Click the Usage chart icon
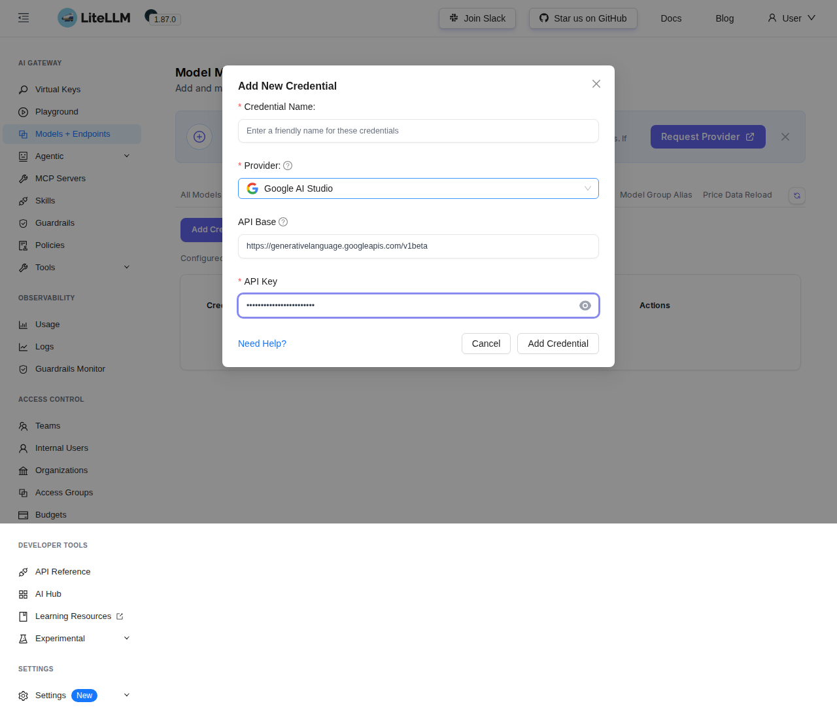Image resolution: width=837 pixels, height=708 pixels. (x=24, y=325)
